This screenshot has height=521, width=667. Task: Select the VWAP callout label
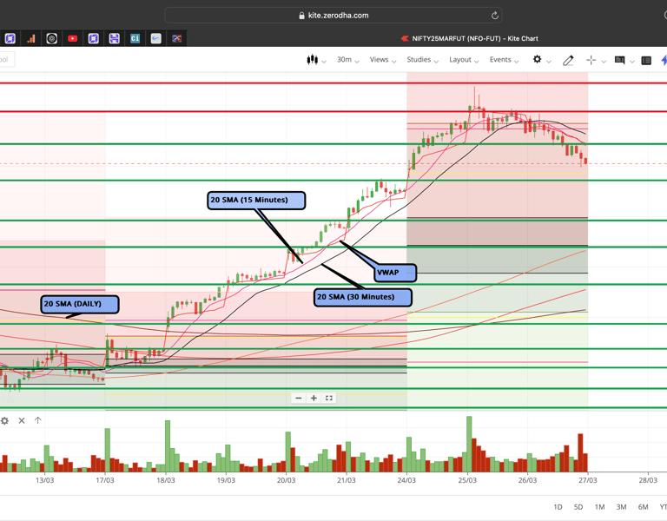[x=395, y=273]
